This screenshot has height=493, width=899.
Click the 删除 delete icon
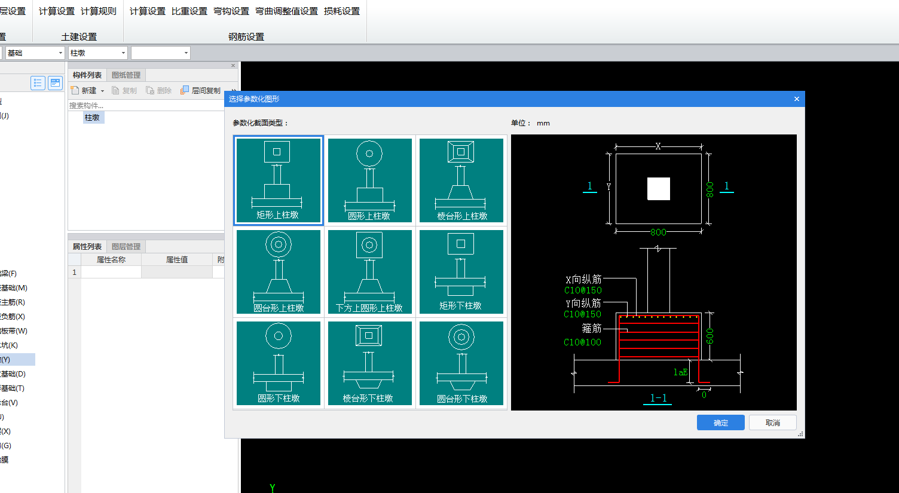click(x=150, y=90)
